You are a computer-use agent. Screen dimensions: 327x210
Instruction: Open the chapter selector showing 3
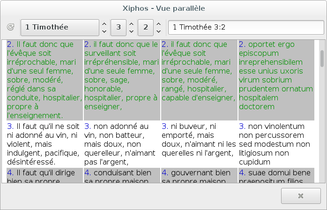click(119, 28)
